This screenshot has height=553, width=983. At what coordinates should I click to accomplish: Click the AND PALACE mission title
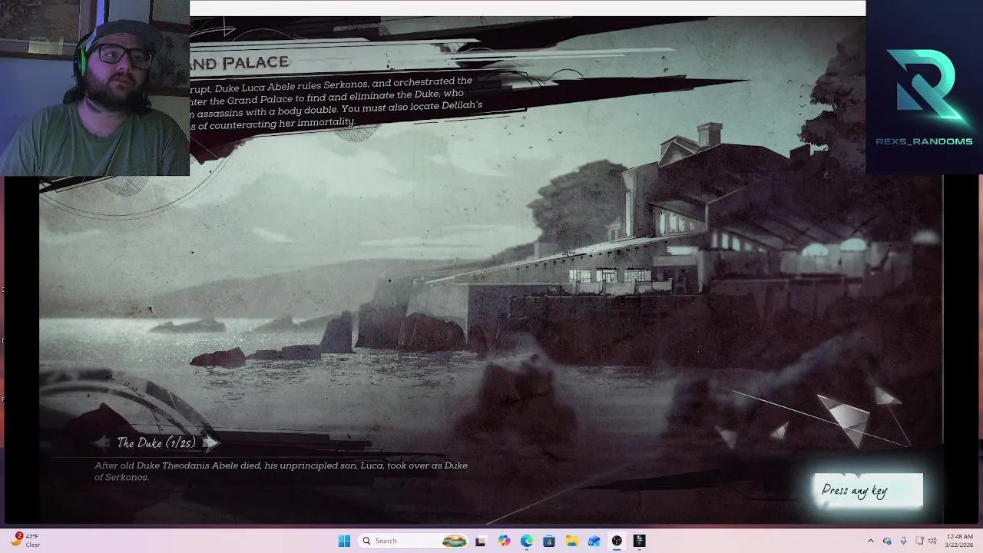[x=240, y=62]
